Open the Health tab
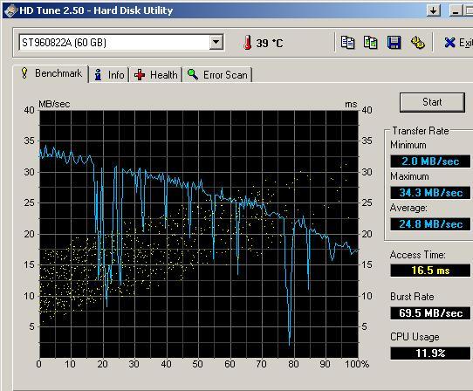The image size is (473, 391). [156, 74]
